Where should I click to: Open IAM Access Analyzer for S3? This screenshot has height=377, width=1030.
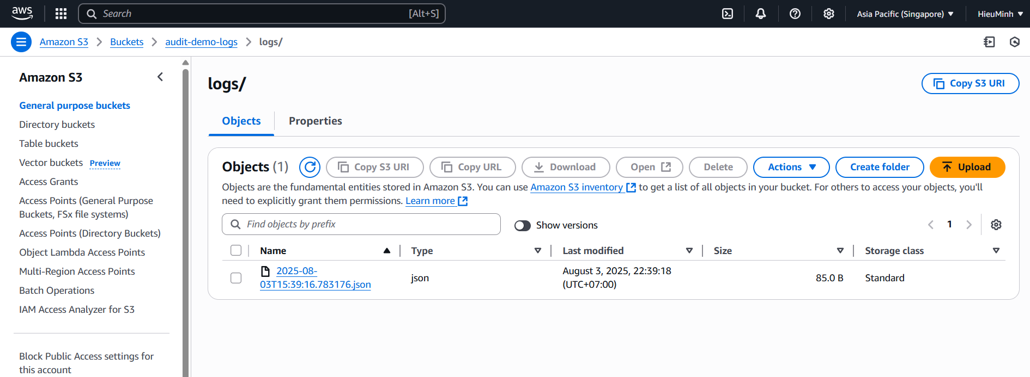pyautogui.click(x=77, y=310)
